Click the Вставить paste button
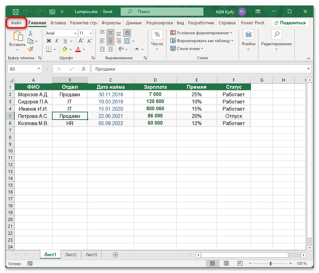This screenshot has width=319, height=273. pyautogui.click(x=17, y=39)
